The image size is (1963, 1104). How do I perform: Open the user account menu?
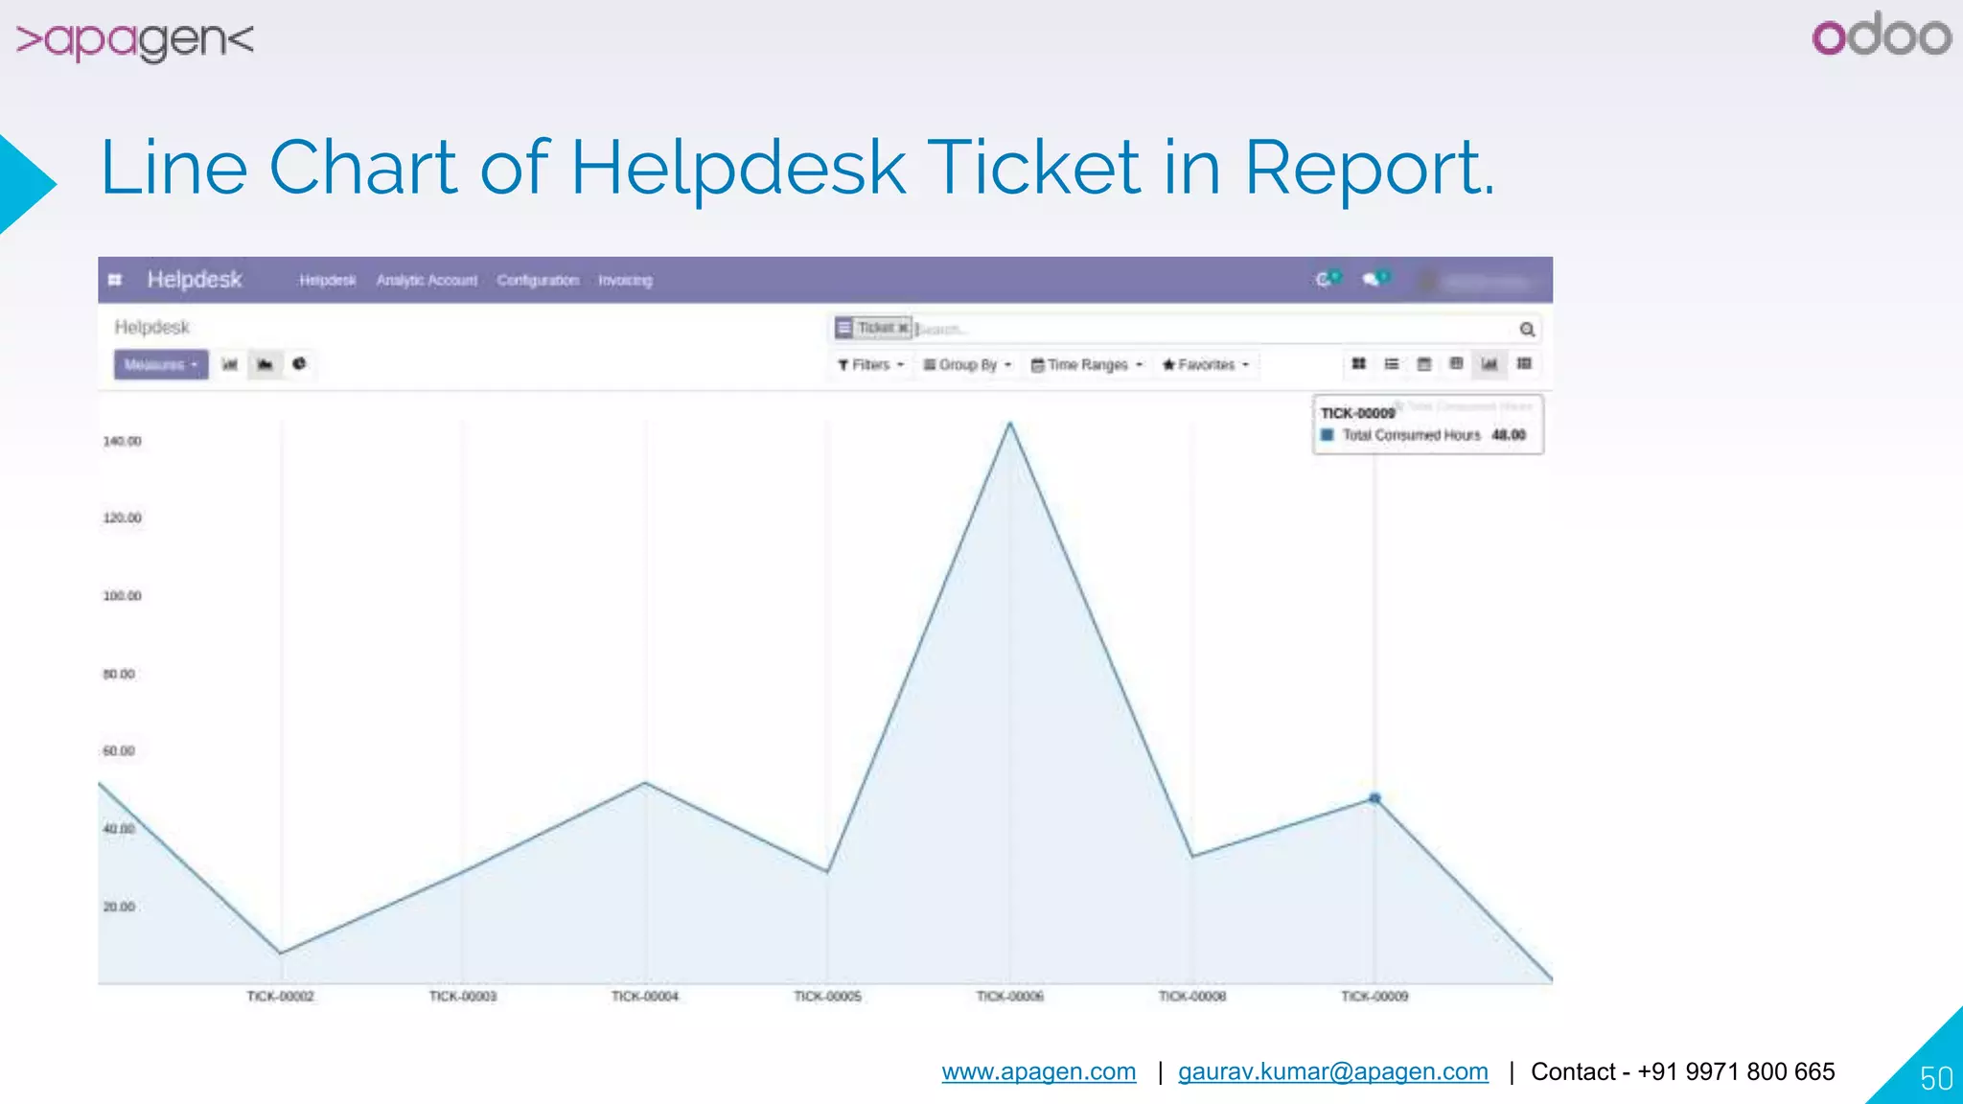coord(1481,281)
